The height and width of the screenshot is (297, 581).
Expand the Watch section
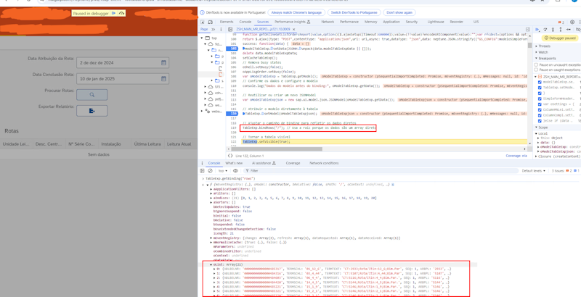tap(543, 52)
